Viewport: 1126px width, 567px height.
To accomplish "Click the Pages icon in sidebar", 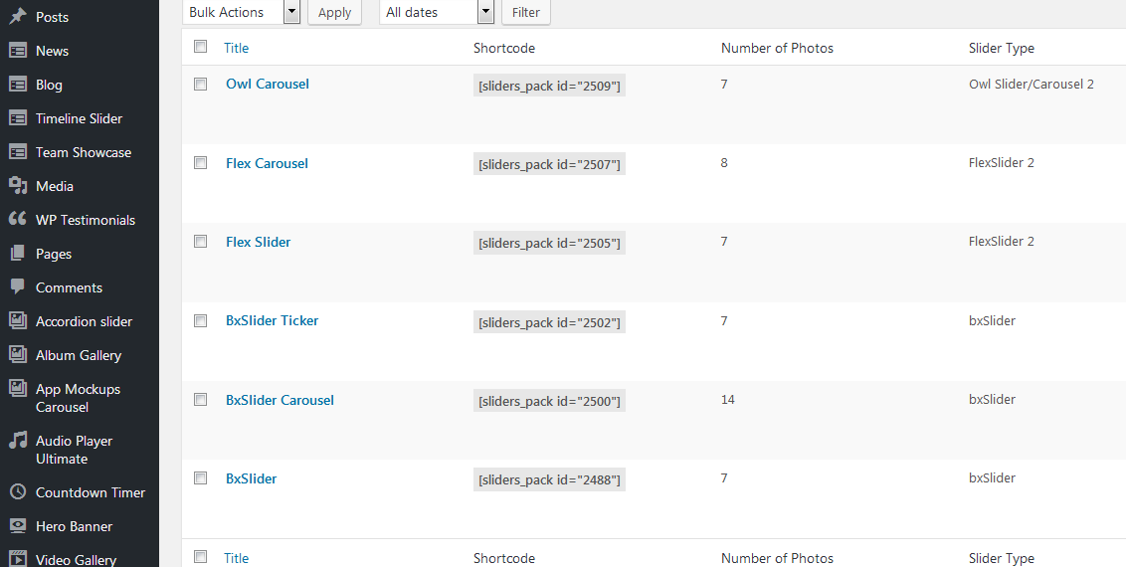I will (17, 254).
